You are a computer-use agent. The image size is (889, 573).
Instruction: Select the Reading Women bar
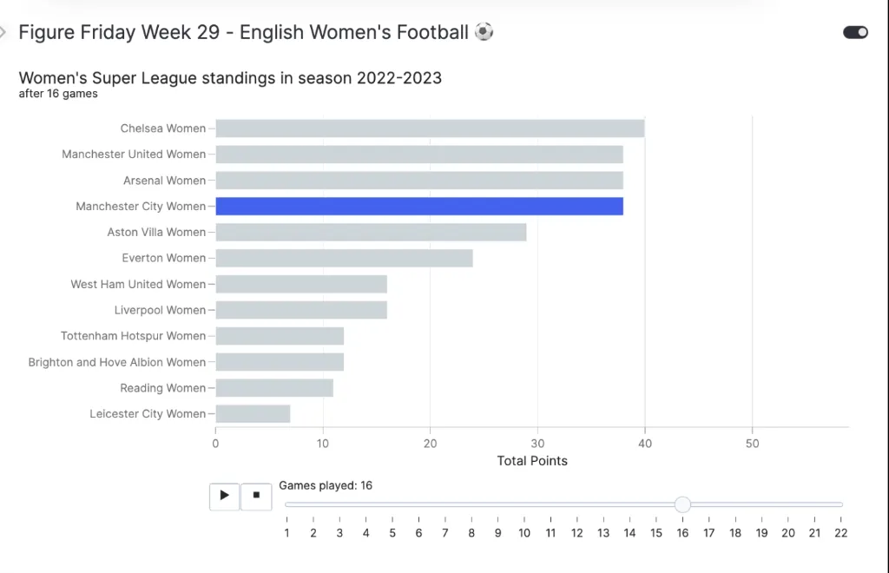click(x=274, y=388)
